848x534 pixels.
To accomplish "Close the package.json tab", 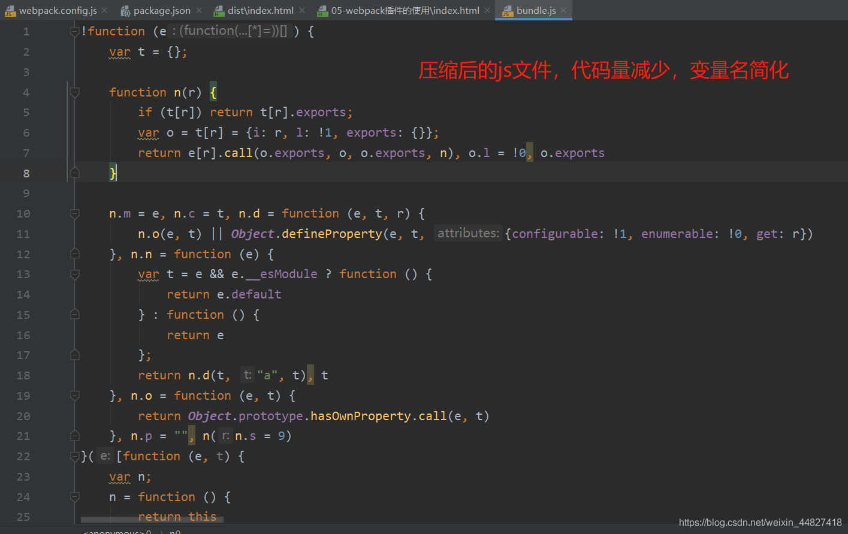I will tap(199, 10).
